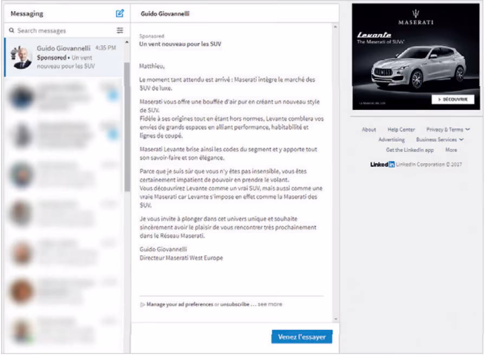485x355 pixels.
Task: Click Guido Giovannelli's profile photo
Action: (21, 57)
